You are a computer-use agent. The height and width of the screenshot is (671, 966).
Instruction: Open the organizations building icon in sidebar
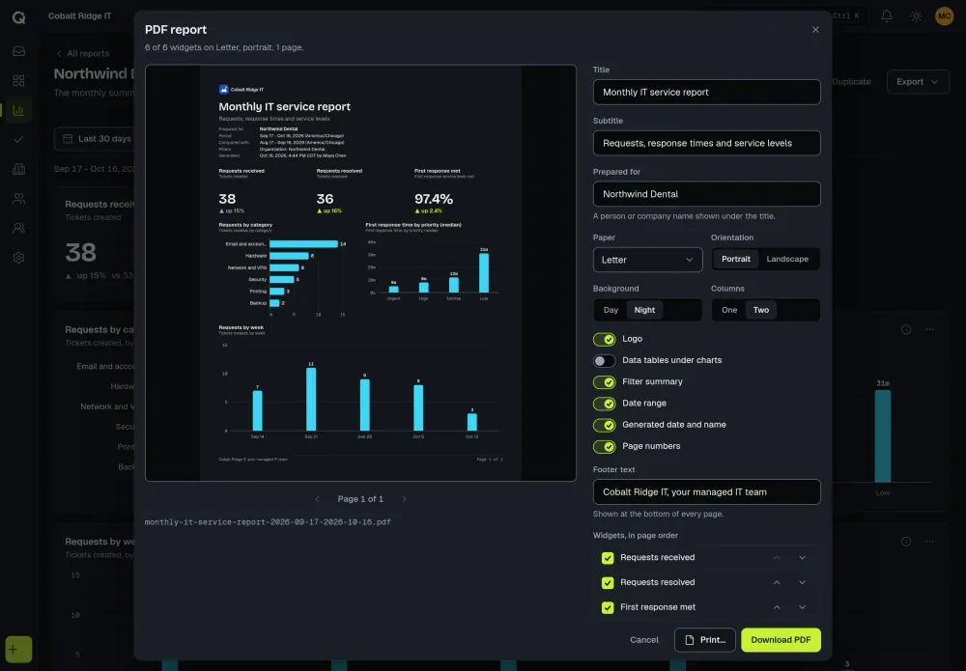coord(18,169)
